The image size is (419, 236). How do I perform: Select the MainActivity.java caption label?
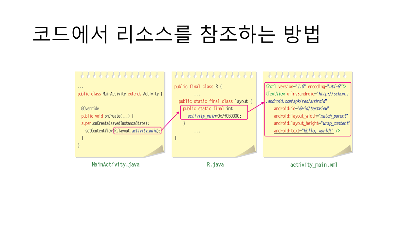coord(116,165)
